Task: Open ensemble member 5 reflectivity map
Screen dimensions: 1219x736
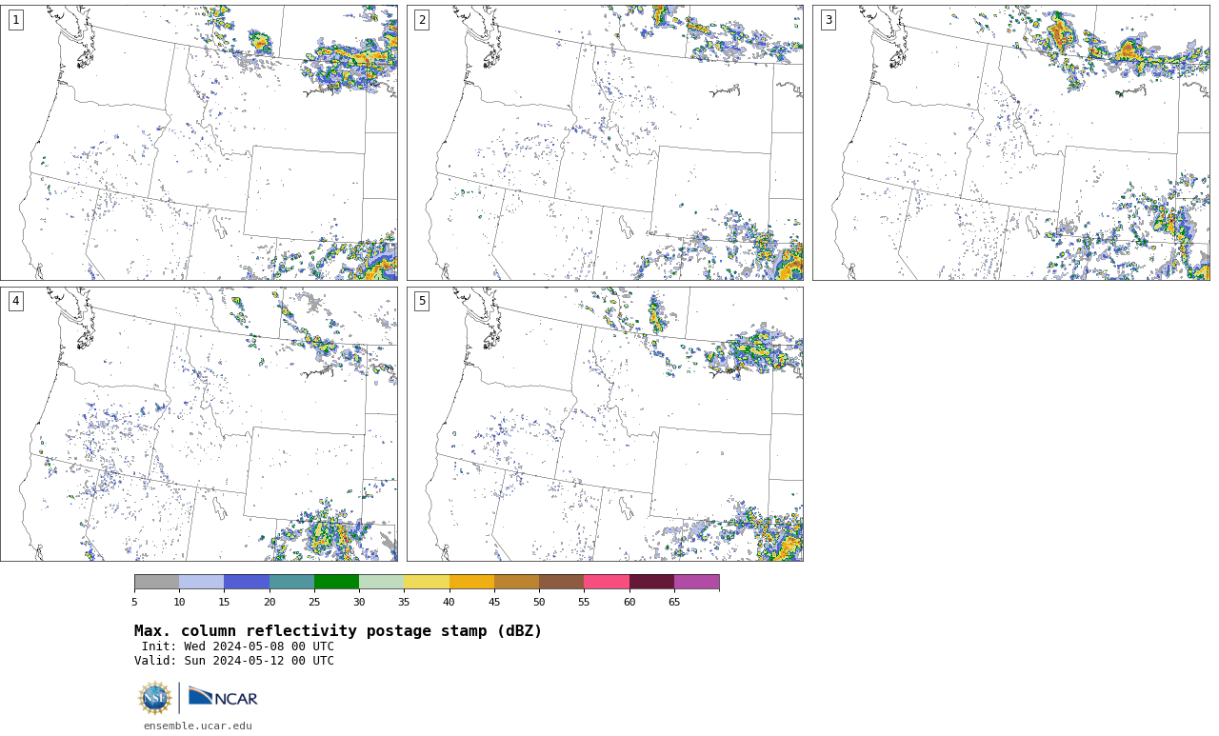Action: pyautogui.click(x=605, y=424)
